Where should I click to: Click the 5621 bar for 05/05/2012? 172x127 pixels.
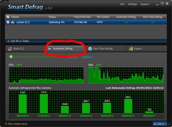pyautogui.click(x=128, y=106)
